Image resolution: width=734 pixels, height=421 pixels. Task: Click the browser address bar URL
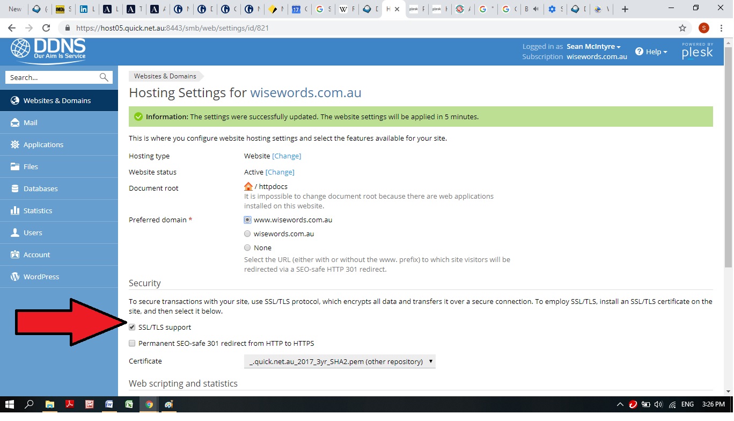[172, 28]
